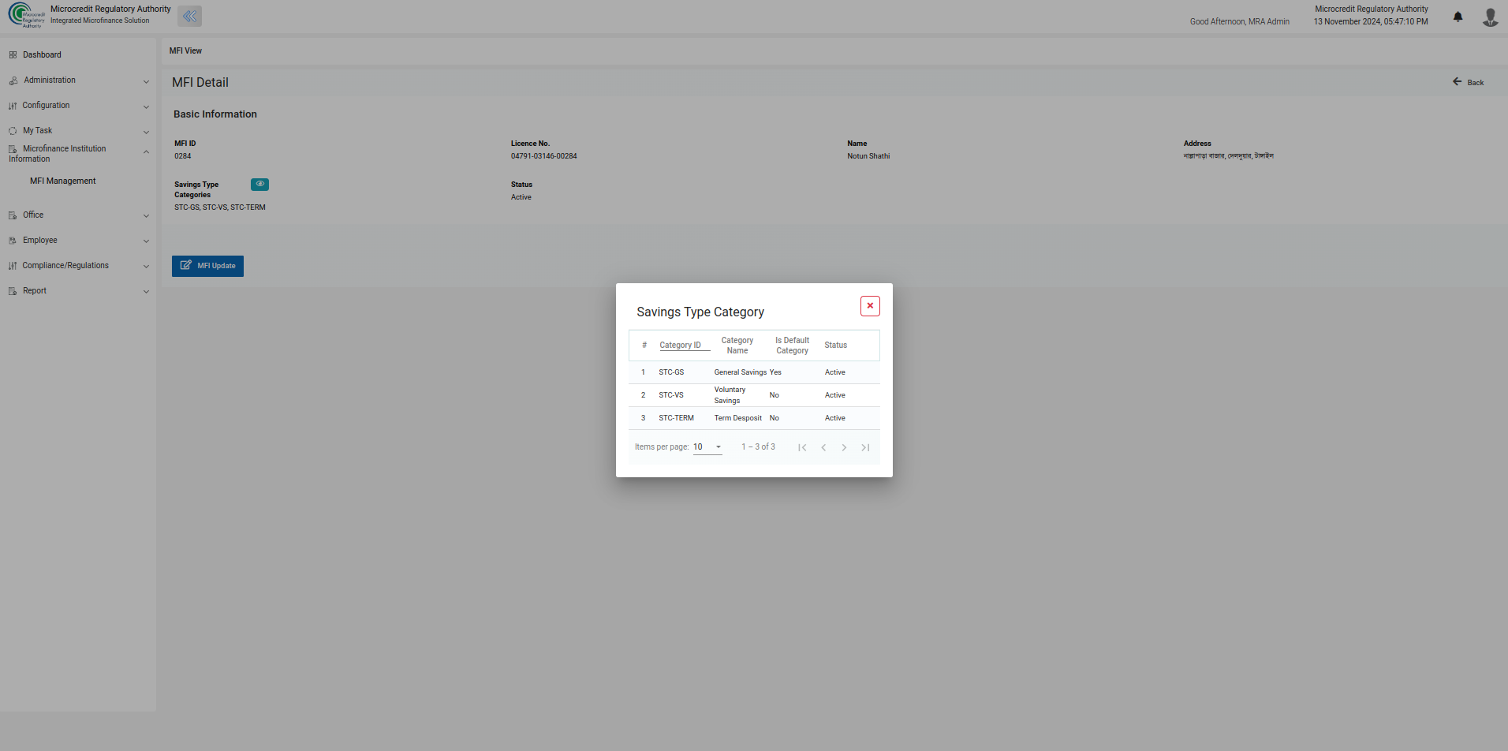Go to the next page arrow

(844, 447)
